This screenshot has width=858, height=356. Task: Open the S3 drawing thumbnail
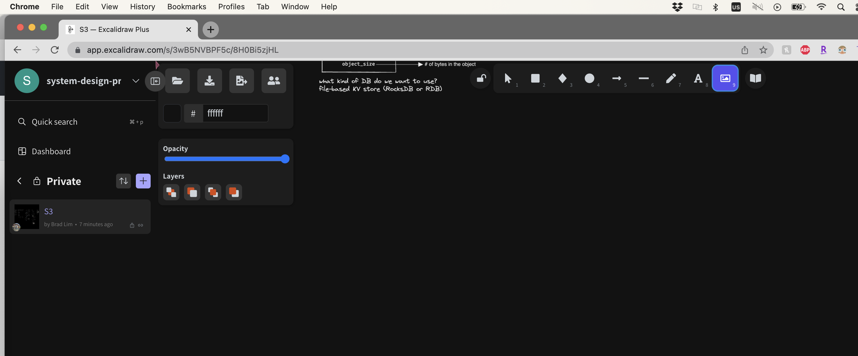click(x=26, y=216)
